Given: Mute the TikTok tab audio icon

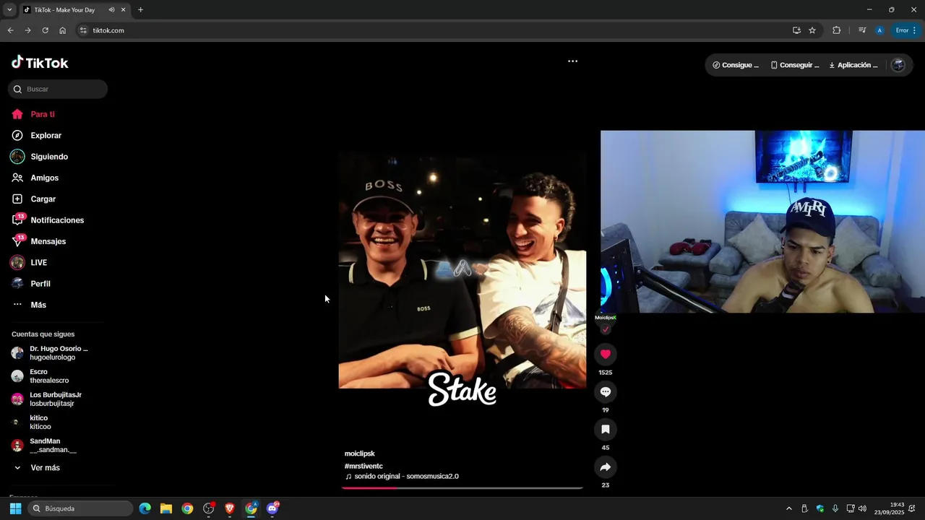Looking at the screenshot, I should (111, 10).
